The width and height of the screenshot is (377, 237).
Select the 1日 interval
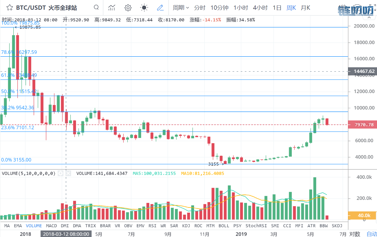(x=277, y=8)
